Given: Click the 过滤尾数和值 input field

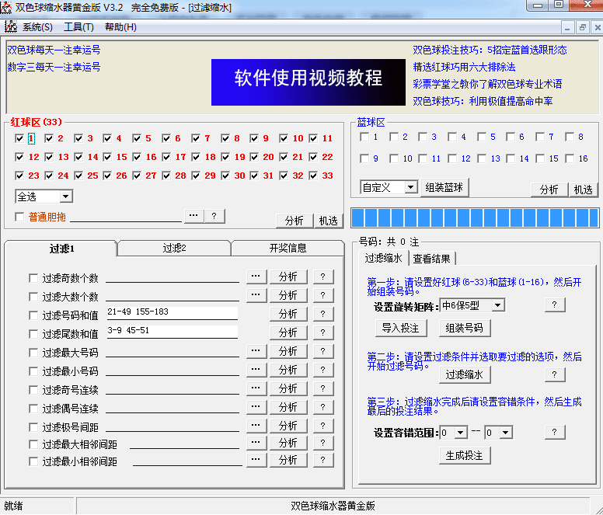Looking at the screenshot, I should 172,331.
